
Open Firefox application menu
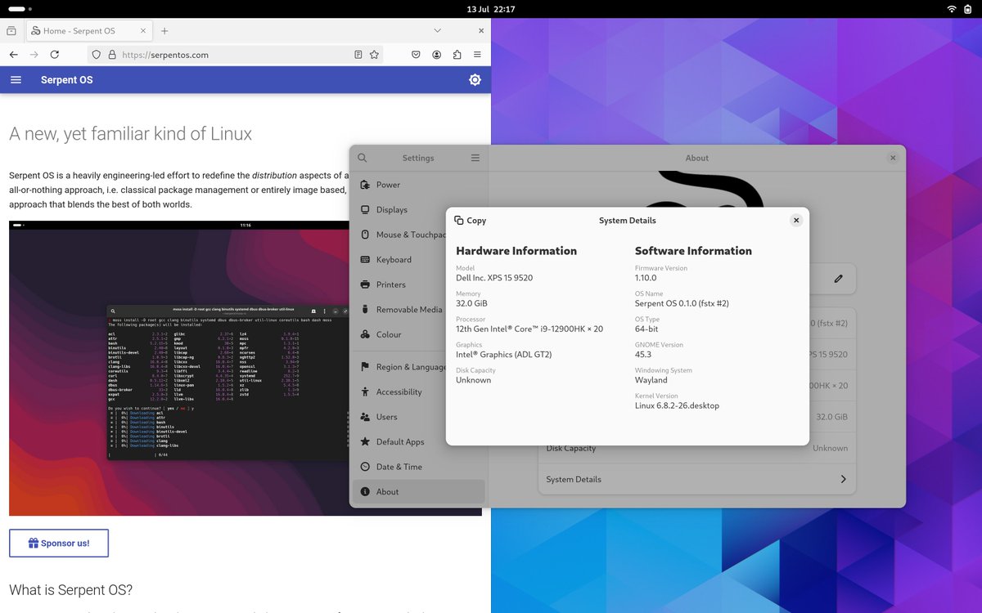pyautogui.click(x=477, y=55)
